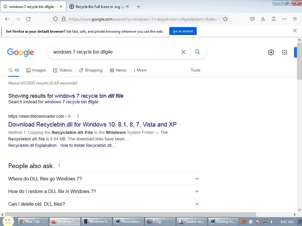
Task: Click the vertical scrollbar down arrow
Action: 299,210
